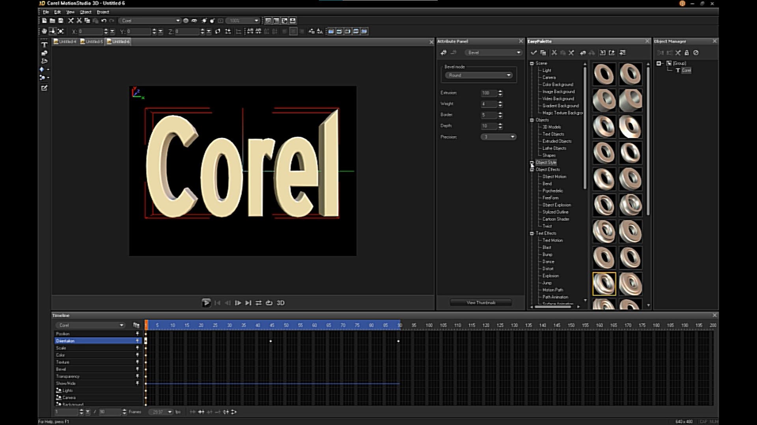
Task: Open the Bevel mode Round dropdown
Action: tap(479, 75)
